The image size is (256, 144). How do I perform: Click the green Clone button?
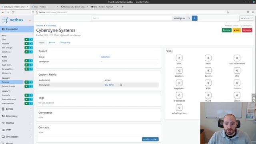[x=227, y=30]
